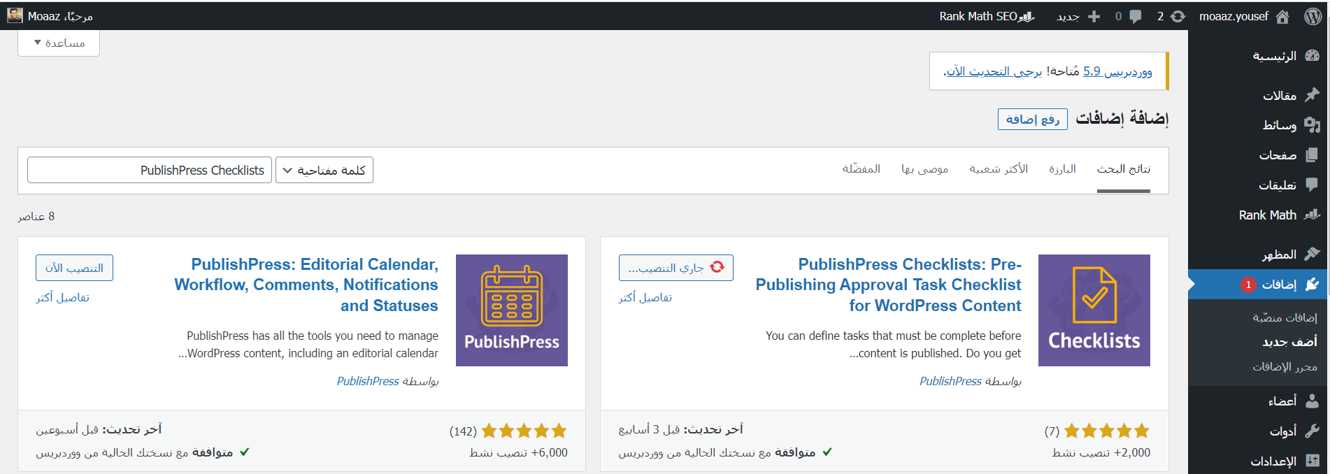Click the WordPress logo in admin bar
This screenshot has width=1330, height=474.
pos(1313,17)
